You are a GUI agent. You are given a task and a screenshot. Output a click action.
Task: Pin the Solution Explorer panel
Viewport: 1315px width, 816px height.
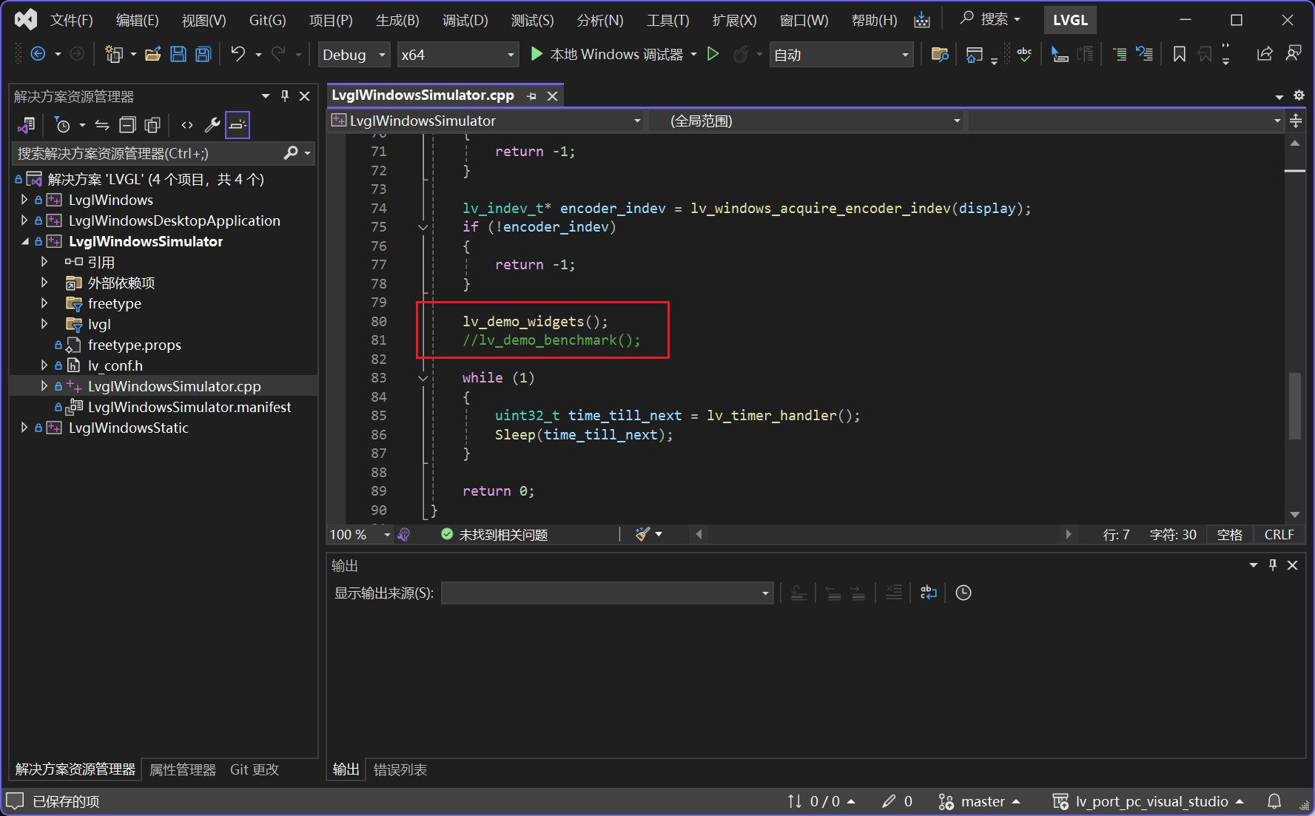pyautogui.click(x=284, y=95)
